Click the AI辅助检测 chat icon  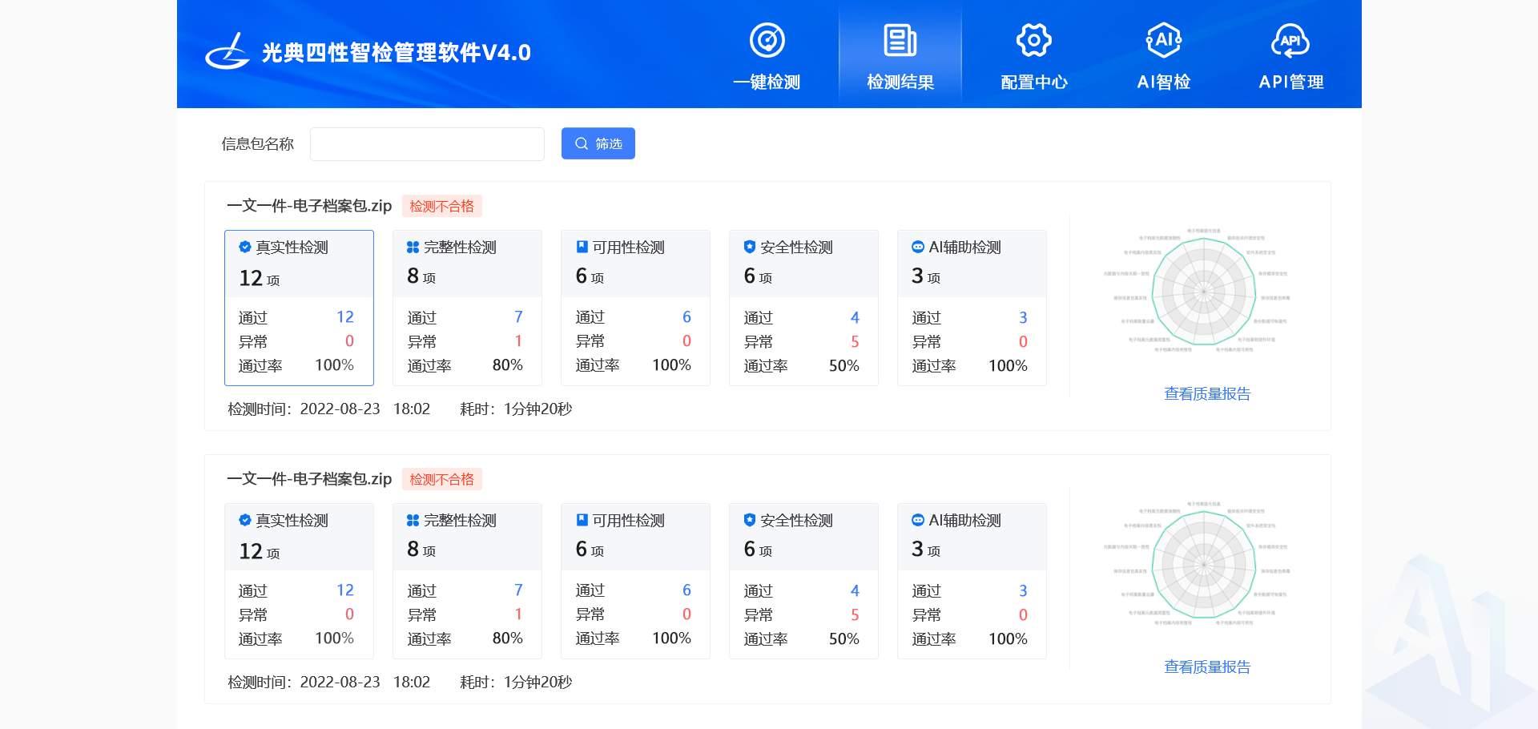click(916, 247)
